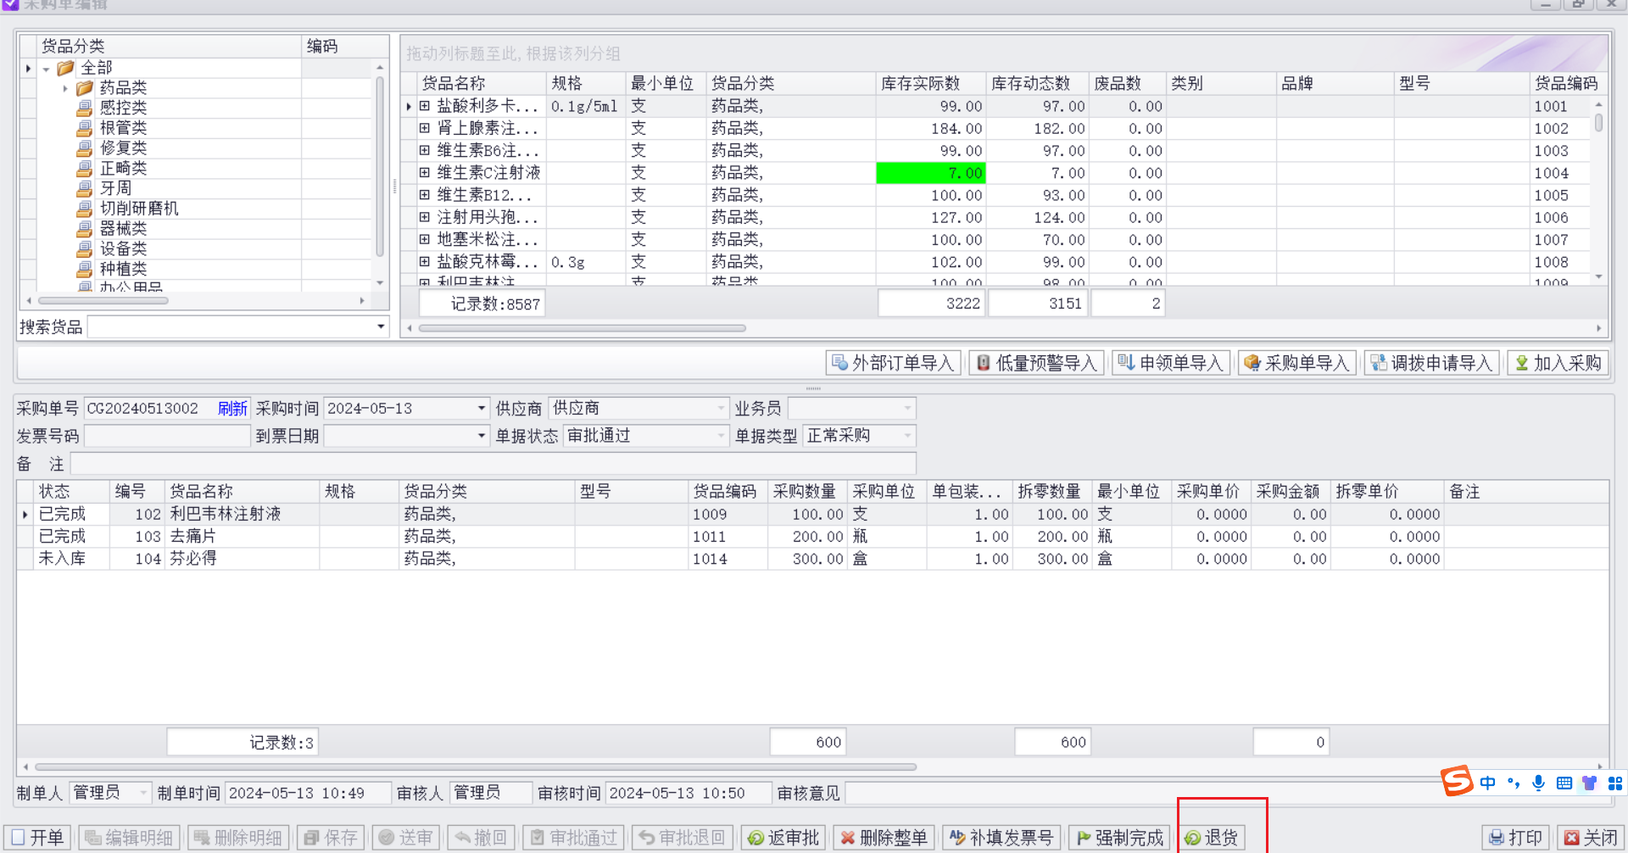Select the 牙周 category in tree
The image size is (1628, 853).
click(x=115, y=188)
